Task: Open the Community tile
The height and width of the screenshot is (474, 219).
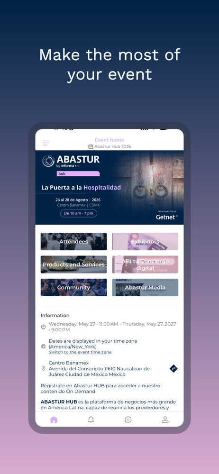Action: click(x=74, y=288)
